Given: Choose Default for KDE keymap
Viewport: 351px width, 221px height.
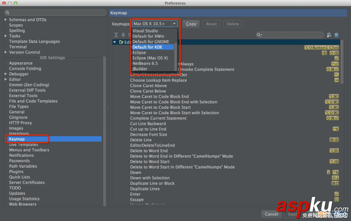Looking at the screenshot, I should (x=153, y=47).
